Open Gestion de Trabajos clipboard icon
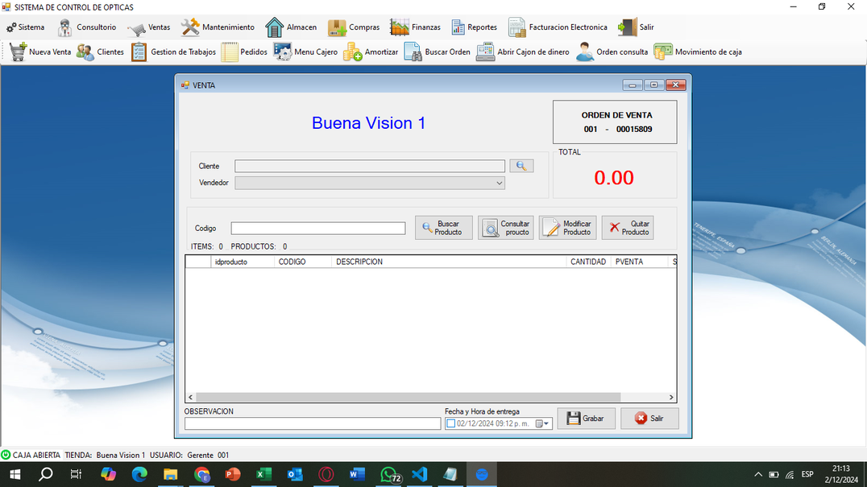Screen dimensions: 867x487 139,52
